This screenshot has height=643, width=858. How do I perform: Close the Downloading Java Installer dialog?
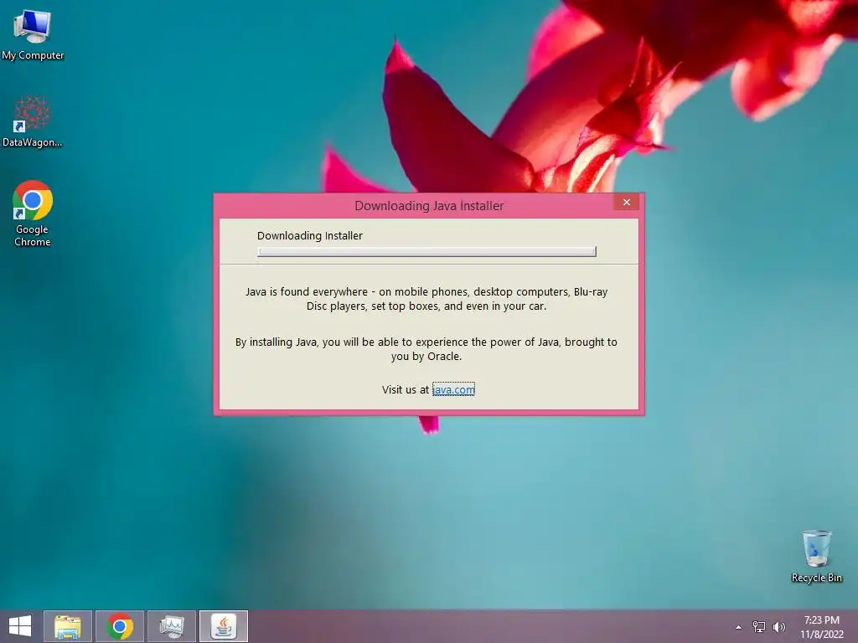pos(627,203)
